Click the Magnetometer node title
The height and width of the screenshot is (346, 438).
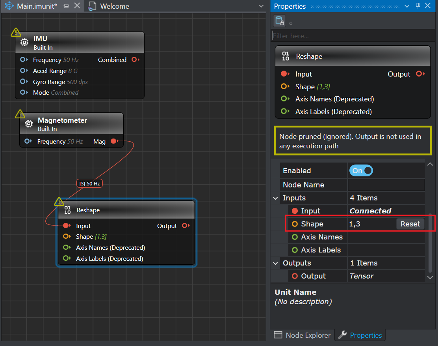pyautogui.click(x=62, y=120)
